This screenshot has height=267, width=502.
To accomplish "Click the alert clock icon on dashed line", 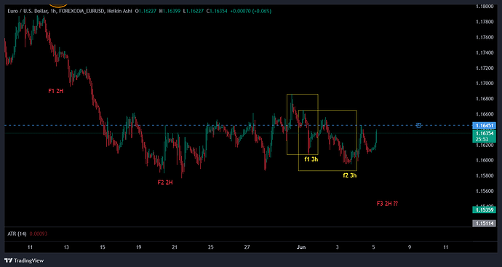I will point(418,125).
